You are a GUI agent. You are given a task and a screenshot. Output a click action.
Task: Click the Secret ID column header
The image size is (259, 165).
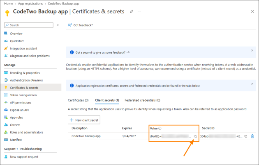tap(208, 128)
